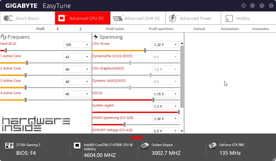Image resolution: width=276 pixels, height=161 pixels.
Task: Click the 4604.00 MHZ CPU frequency readout
Action: 100,155
